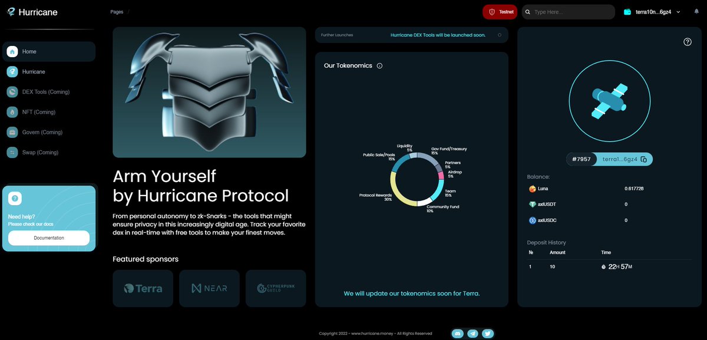Image resolution: width=707 pixels, height=340 pixels.
Task: Click the Team 15% cyan donut segment
Action: 438,190
